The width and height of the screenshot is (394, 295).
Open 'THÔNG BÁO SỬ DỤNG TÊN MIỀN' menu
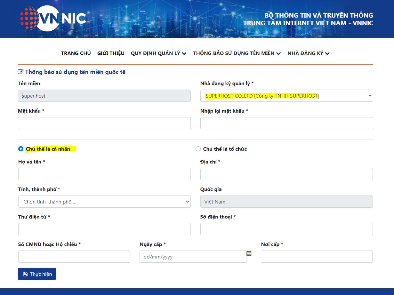237,53
